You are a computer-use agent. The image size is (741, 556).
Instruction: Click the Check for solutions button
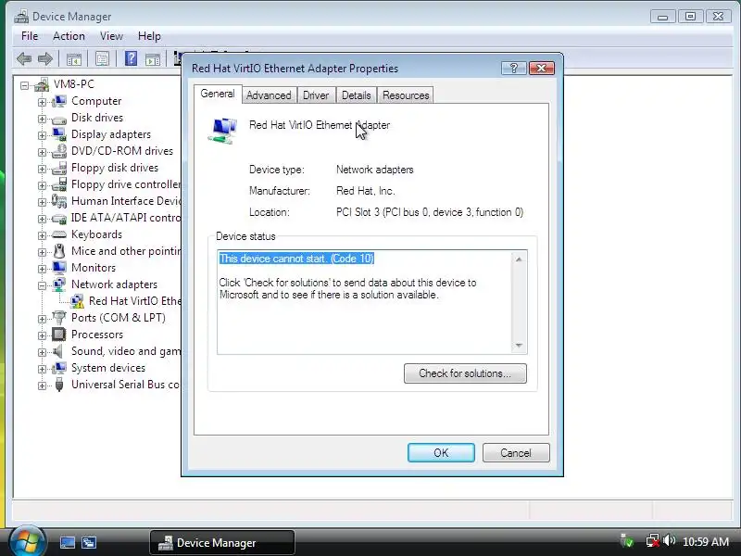[x=465, y=373]
